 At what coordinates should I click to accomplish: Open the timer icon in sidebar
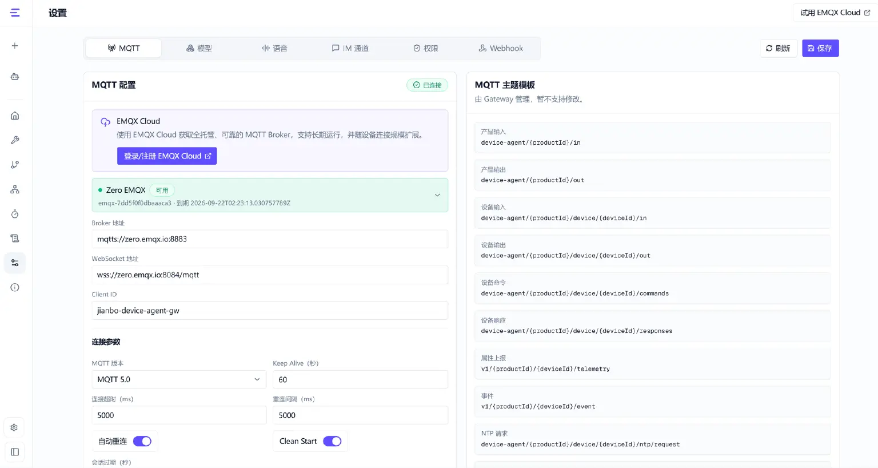pos(15,214)
